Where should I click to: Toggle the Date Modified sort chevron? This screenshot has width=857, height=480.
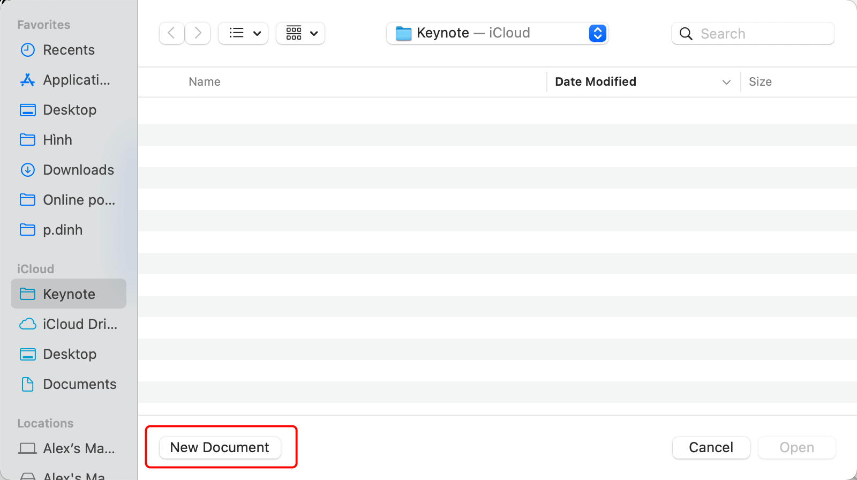[726, 82]
